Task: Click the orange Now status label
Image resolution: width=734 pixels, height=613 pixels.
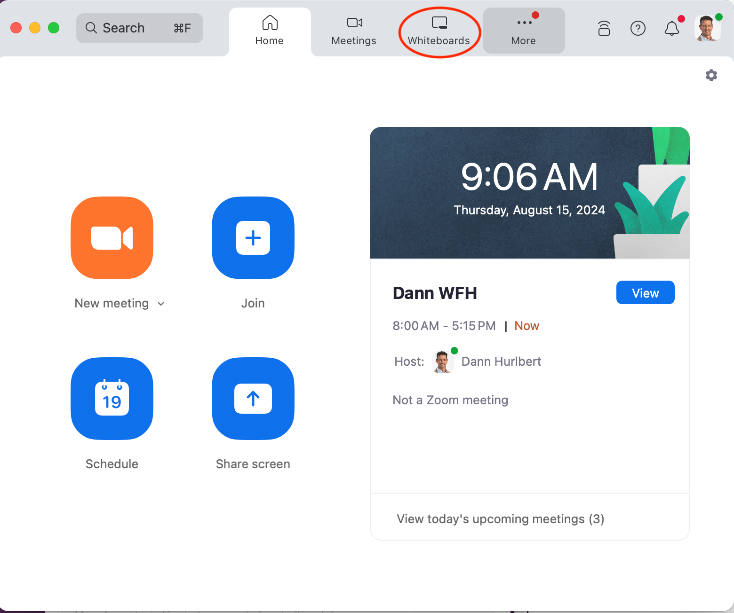Action: click(x=527, y=326)
